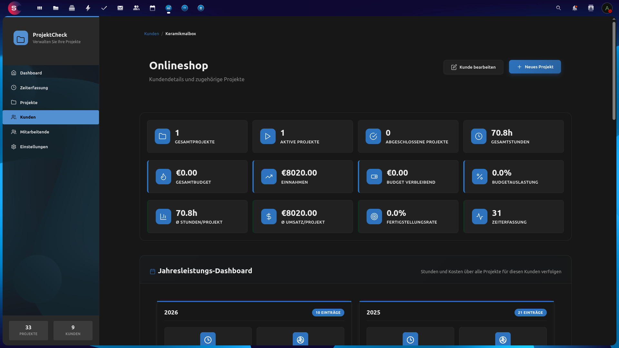
Task: Click the lightning bolt icon in the top bar
Action: [88, 8]
